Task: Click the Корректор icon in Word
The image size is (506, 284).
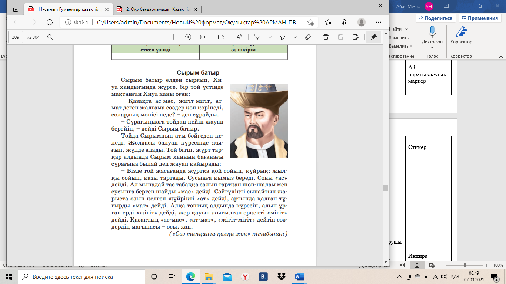Action: (x=461, y=33)
